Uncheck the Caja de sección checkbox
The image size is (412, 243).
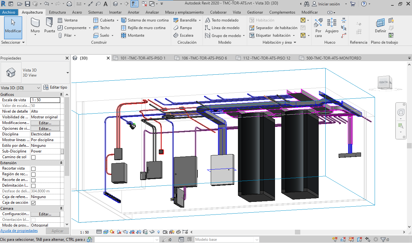click(x=33, y=203)
